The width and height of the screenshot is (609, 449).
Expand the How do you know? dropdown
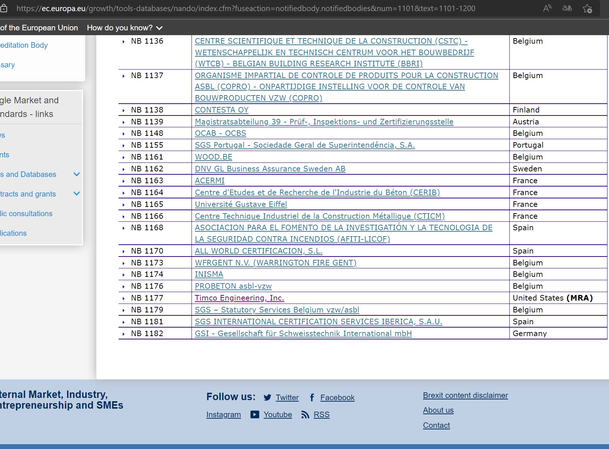click(124, 28)
